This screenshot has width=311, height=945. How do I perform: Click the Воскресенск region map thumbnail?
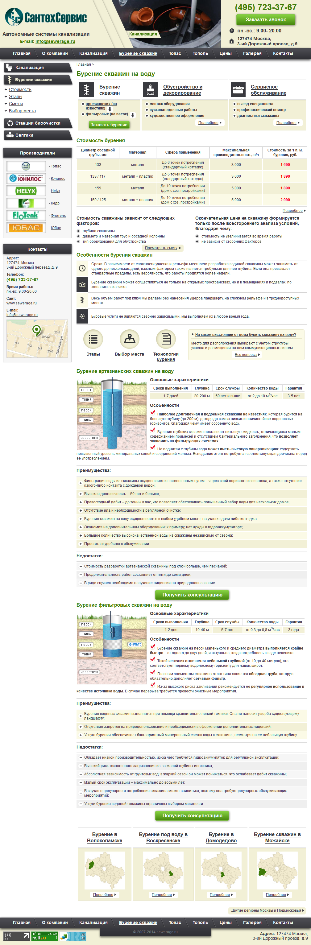(x=163, y=870)
